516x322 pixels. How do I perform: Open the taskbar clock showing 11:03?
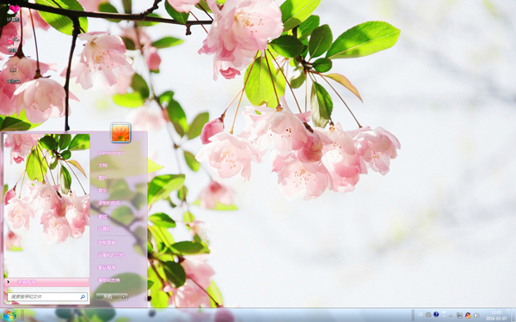tap(496, 315)
